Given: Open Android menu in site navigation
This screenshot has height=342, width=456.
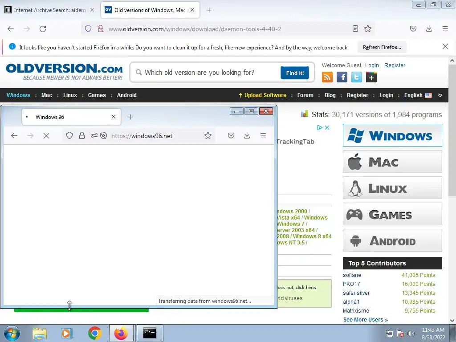Looking at the screenshot, I should [127, 95].
